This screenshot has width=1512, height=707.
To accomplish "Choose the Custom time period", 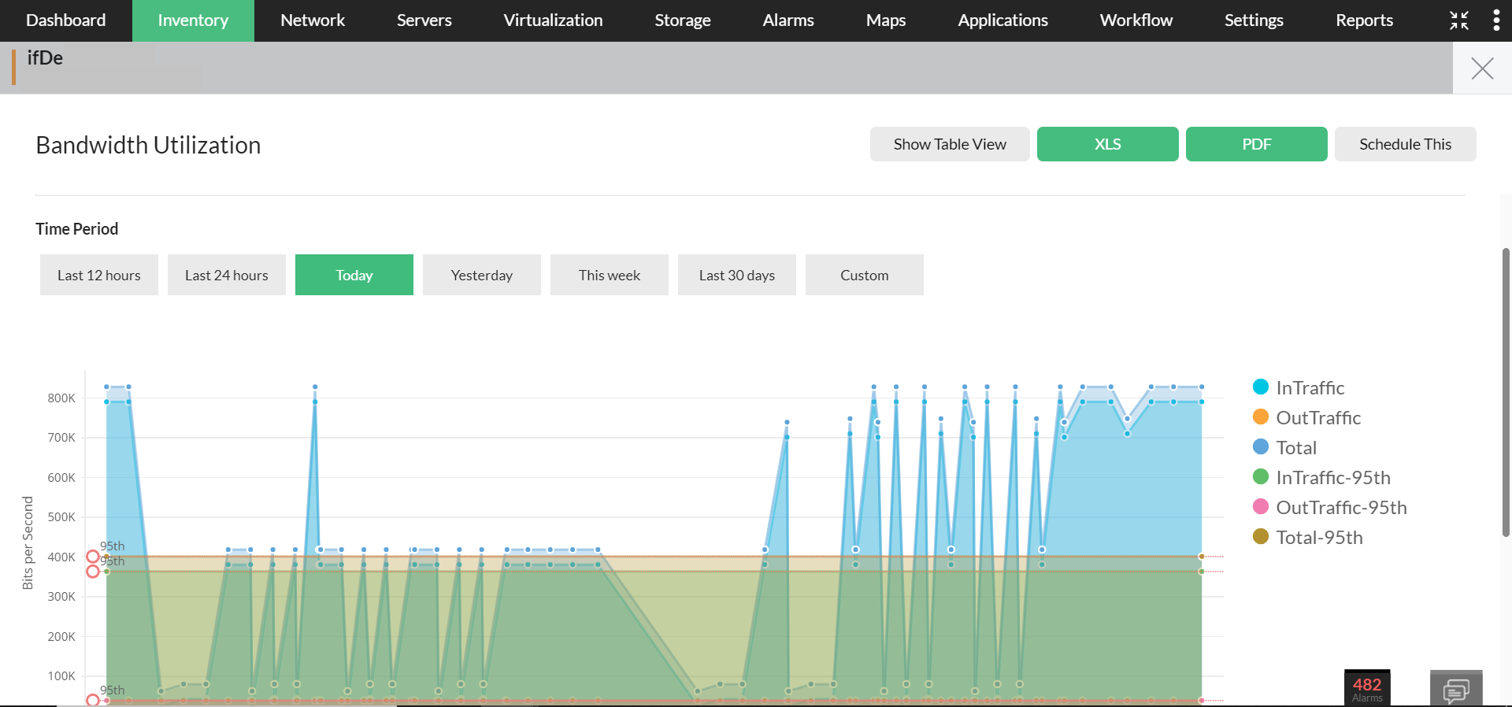I will point(864,275).
